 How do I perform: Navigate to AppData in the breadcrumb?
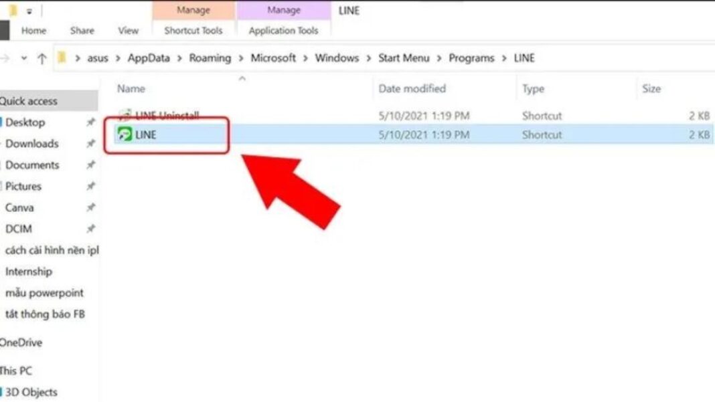[x=149, y=58]
